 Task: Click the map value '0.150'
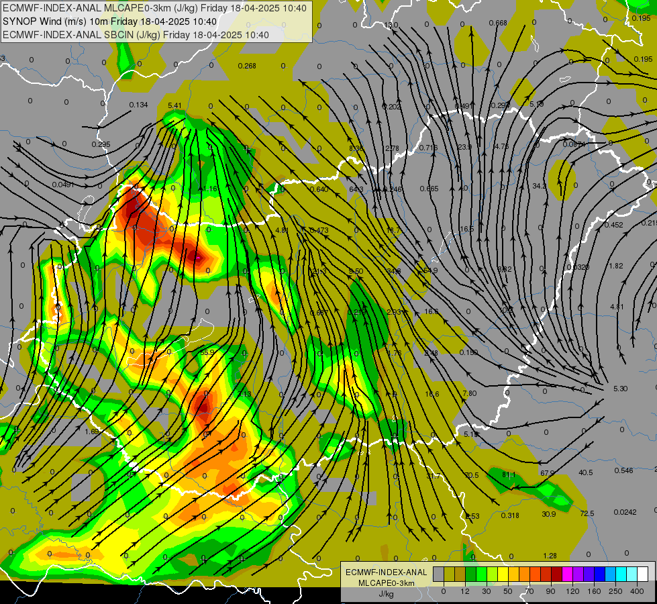[x=468, y=352]
